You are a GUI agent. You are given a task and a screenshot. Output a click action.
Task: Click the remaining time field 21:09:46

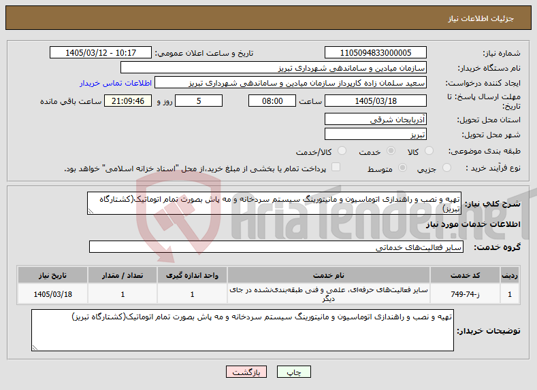click(128, 101)
